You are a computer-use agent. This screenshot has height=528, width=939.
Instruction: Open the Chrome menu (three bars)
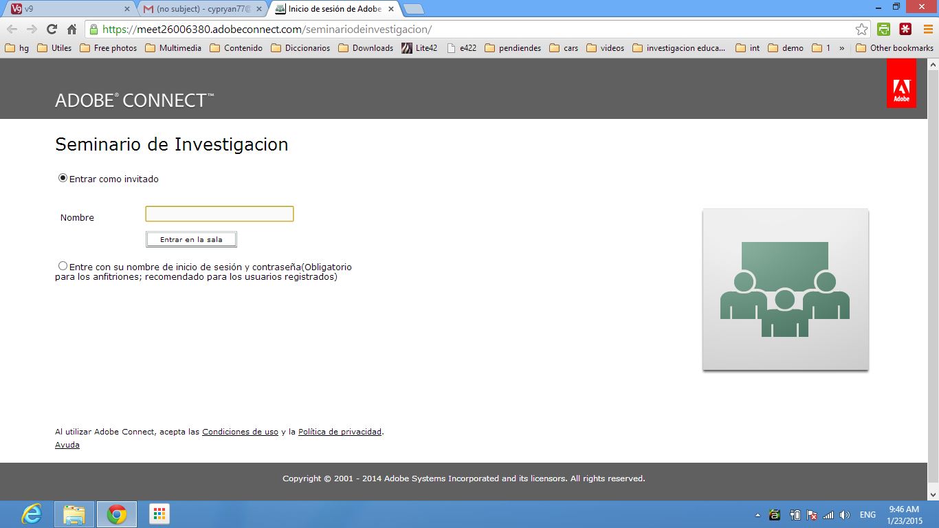(x=928, y=30)
